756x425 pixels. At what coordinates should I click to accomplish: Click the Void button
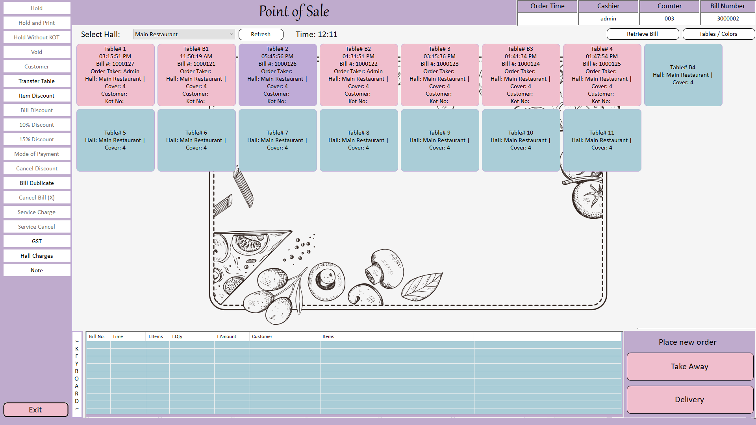coord(37,52)
